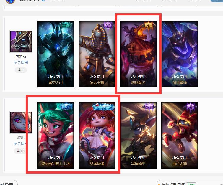The height and width of the screenshot is (185, 223).
Task: Click the 4/8 skin count badge
Action: pos(21,70)
